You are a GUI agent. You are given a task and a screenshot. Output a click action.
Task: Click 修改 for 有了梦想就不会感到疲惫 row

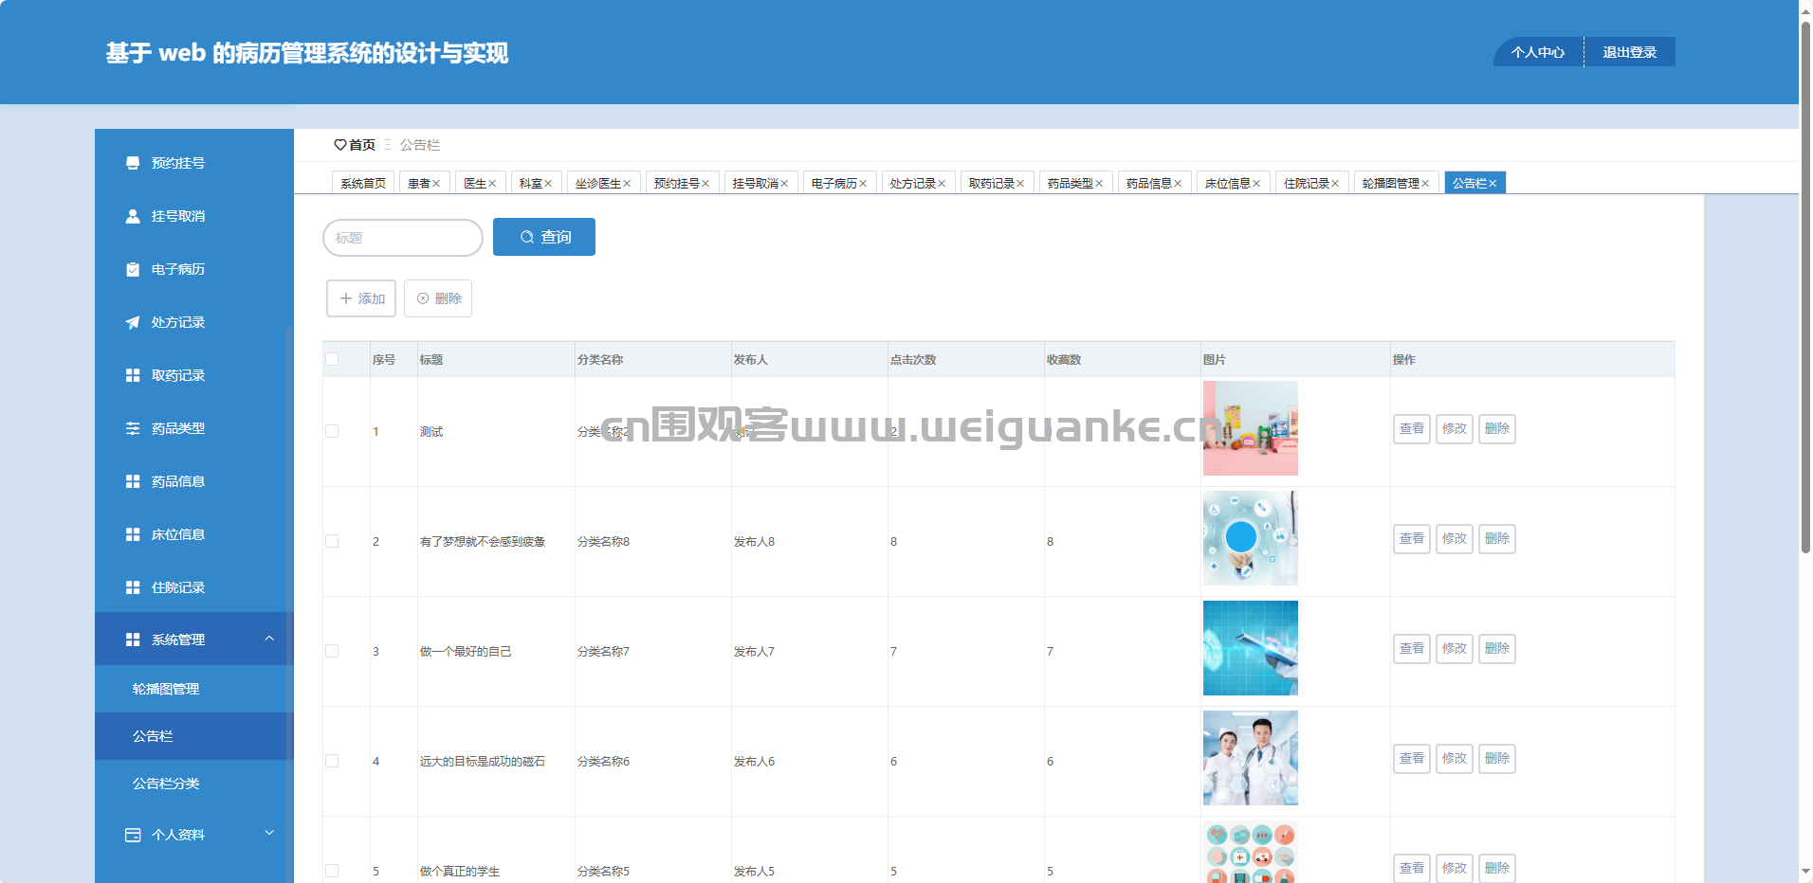pyautogui.click(x=1455, y=539)
